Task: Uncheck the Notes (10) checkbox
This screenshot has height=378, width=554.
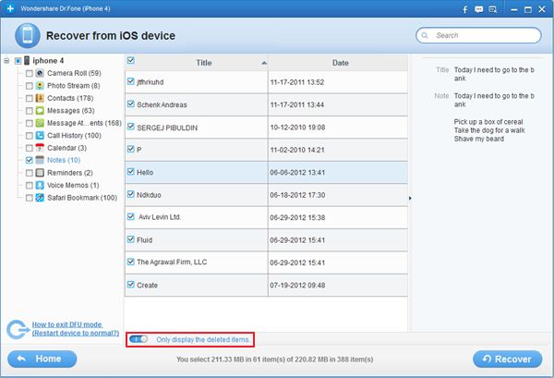Action: (x=30, y=161)
